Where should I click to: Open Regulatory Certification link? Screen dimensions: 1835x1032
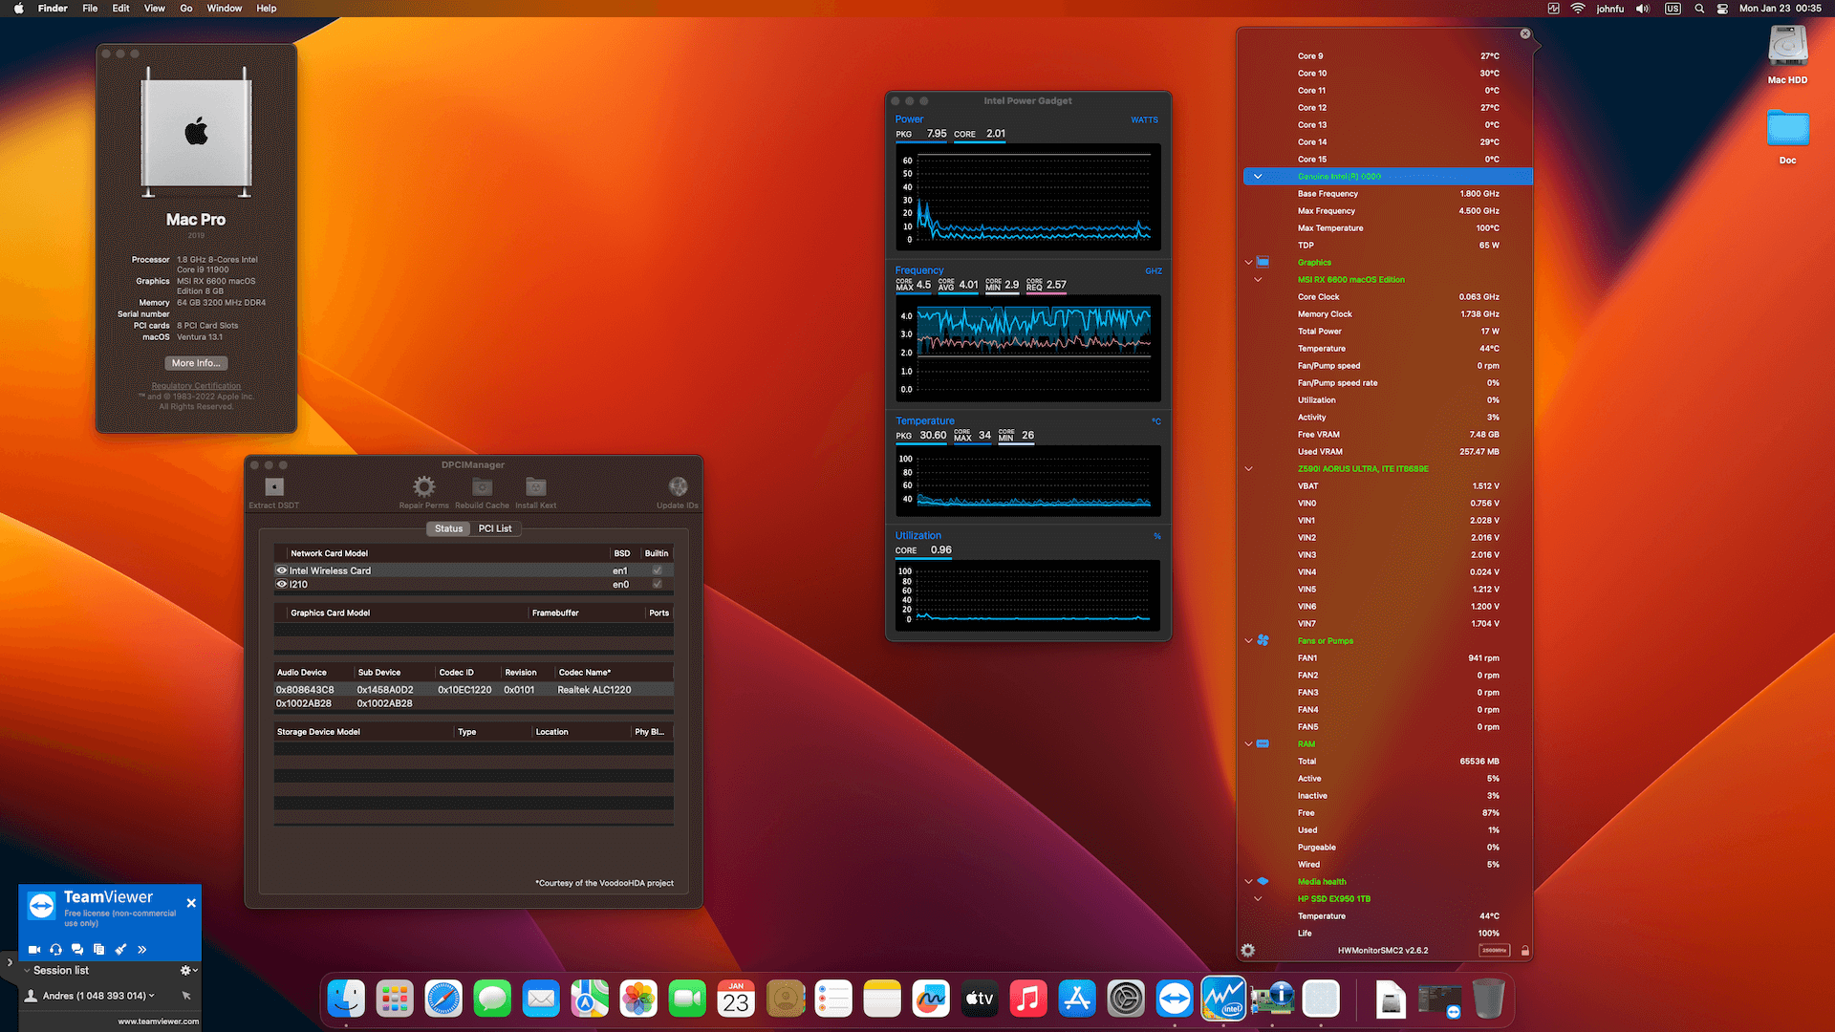click(x=196, y=386)
